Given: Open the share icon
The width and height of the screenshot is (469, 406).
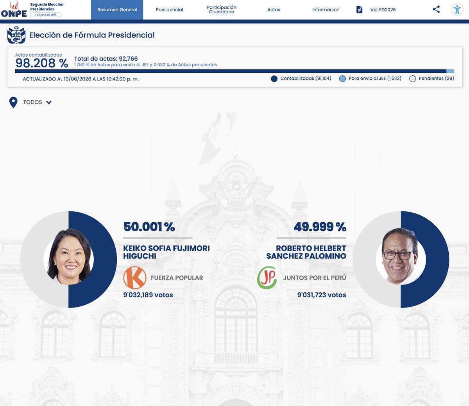Looking at the screenshot, I should pos(436,9).
